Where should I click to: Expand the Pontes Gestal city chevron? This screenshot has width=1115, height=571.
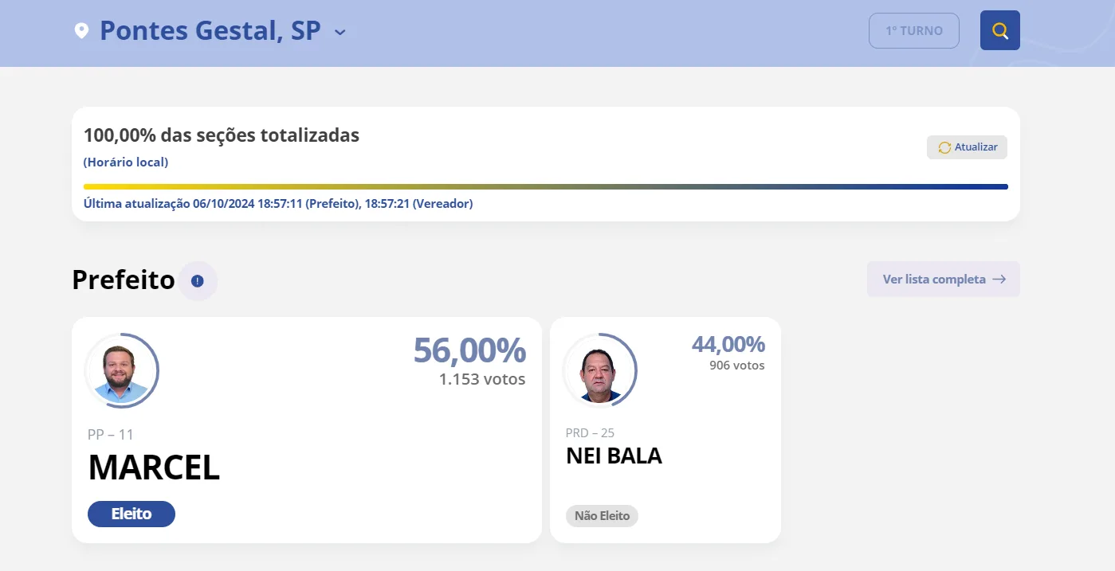(x=340, y=33)
